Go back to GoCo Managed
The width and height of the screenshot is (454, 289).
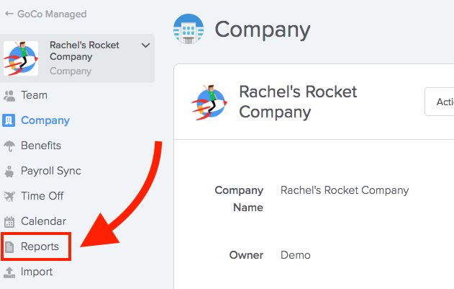pos(52,14)
